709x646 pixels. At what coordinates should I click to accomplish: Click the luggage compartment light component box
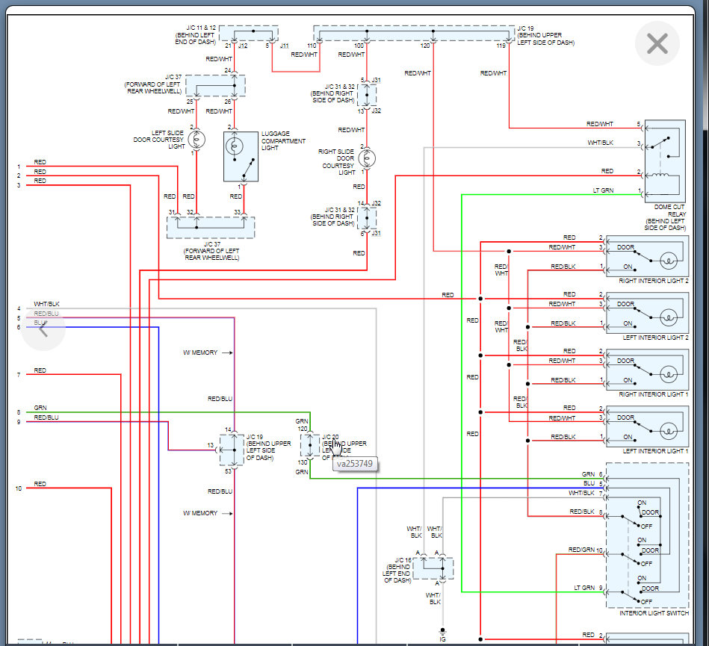coord(241,156)
